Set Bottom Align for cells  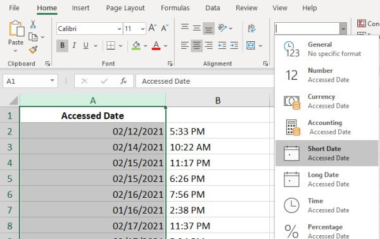[208, 29]
